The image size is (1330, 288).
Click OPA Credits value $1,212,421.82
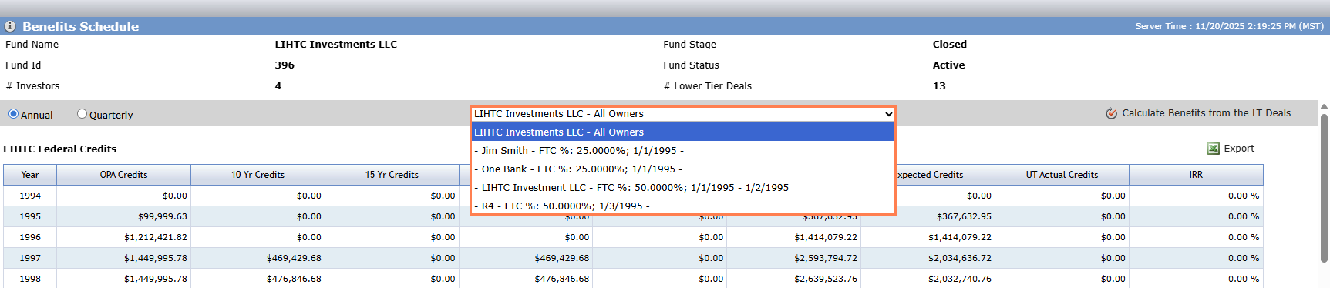coord(123,237)
